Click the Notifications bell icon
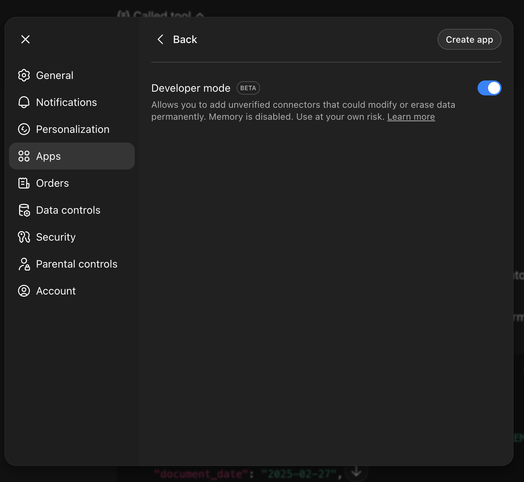524x482 pixels. (24, 102)
